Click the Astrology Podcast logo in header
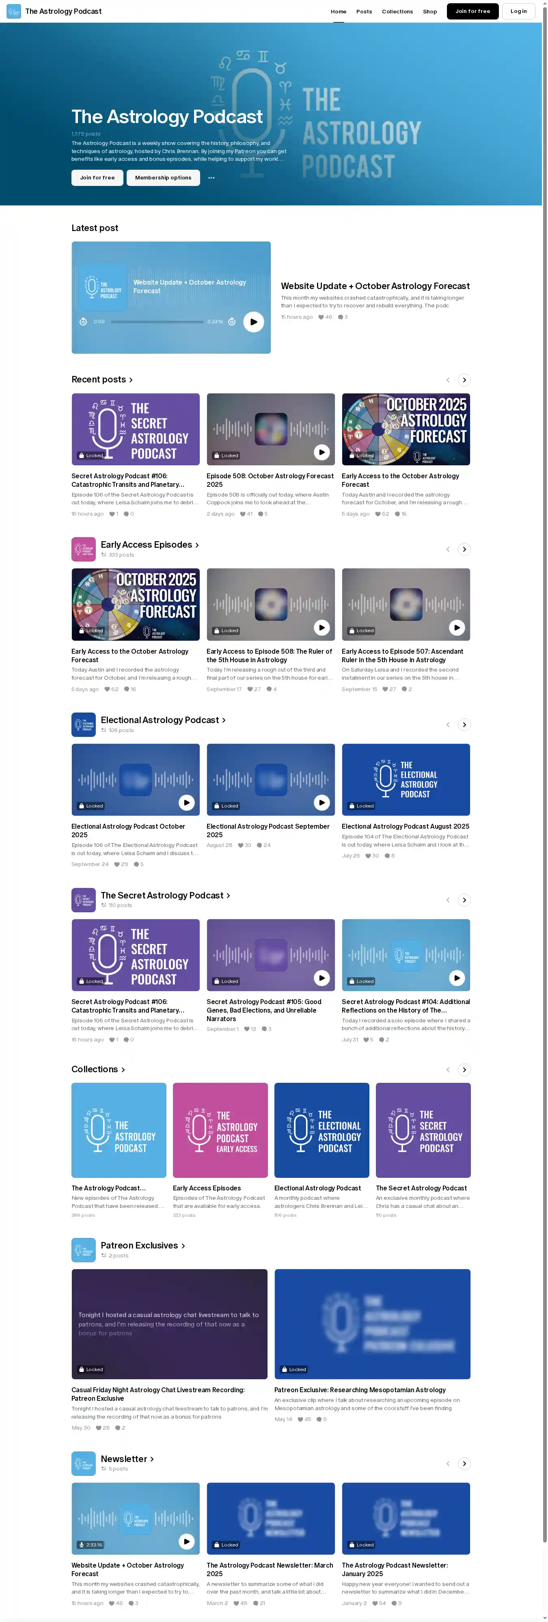Screen dimensions: 548x1622 [x=13, y=11]
